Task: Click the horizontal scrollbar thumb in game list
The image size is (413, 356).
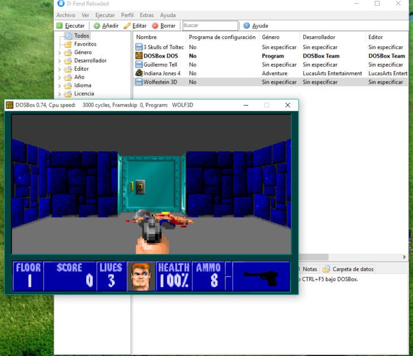Action: (313, 257)
